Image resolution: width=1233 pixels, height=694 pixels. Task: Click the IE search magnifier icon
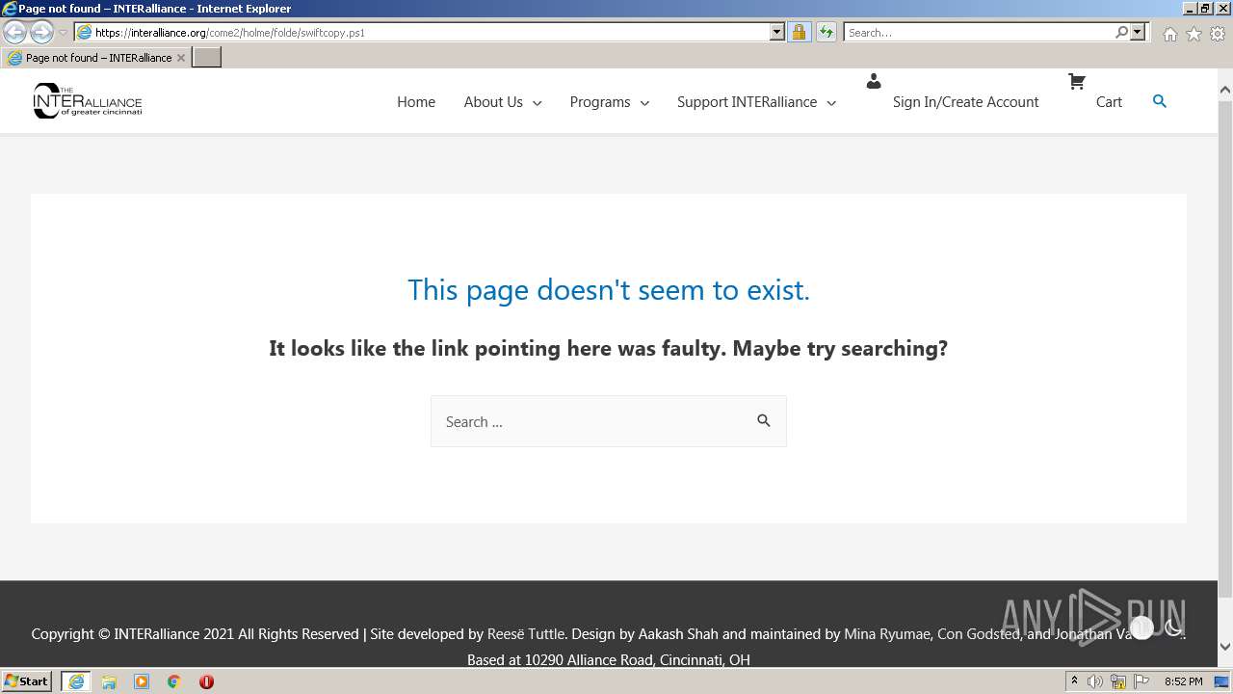1121,32
